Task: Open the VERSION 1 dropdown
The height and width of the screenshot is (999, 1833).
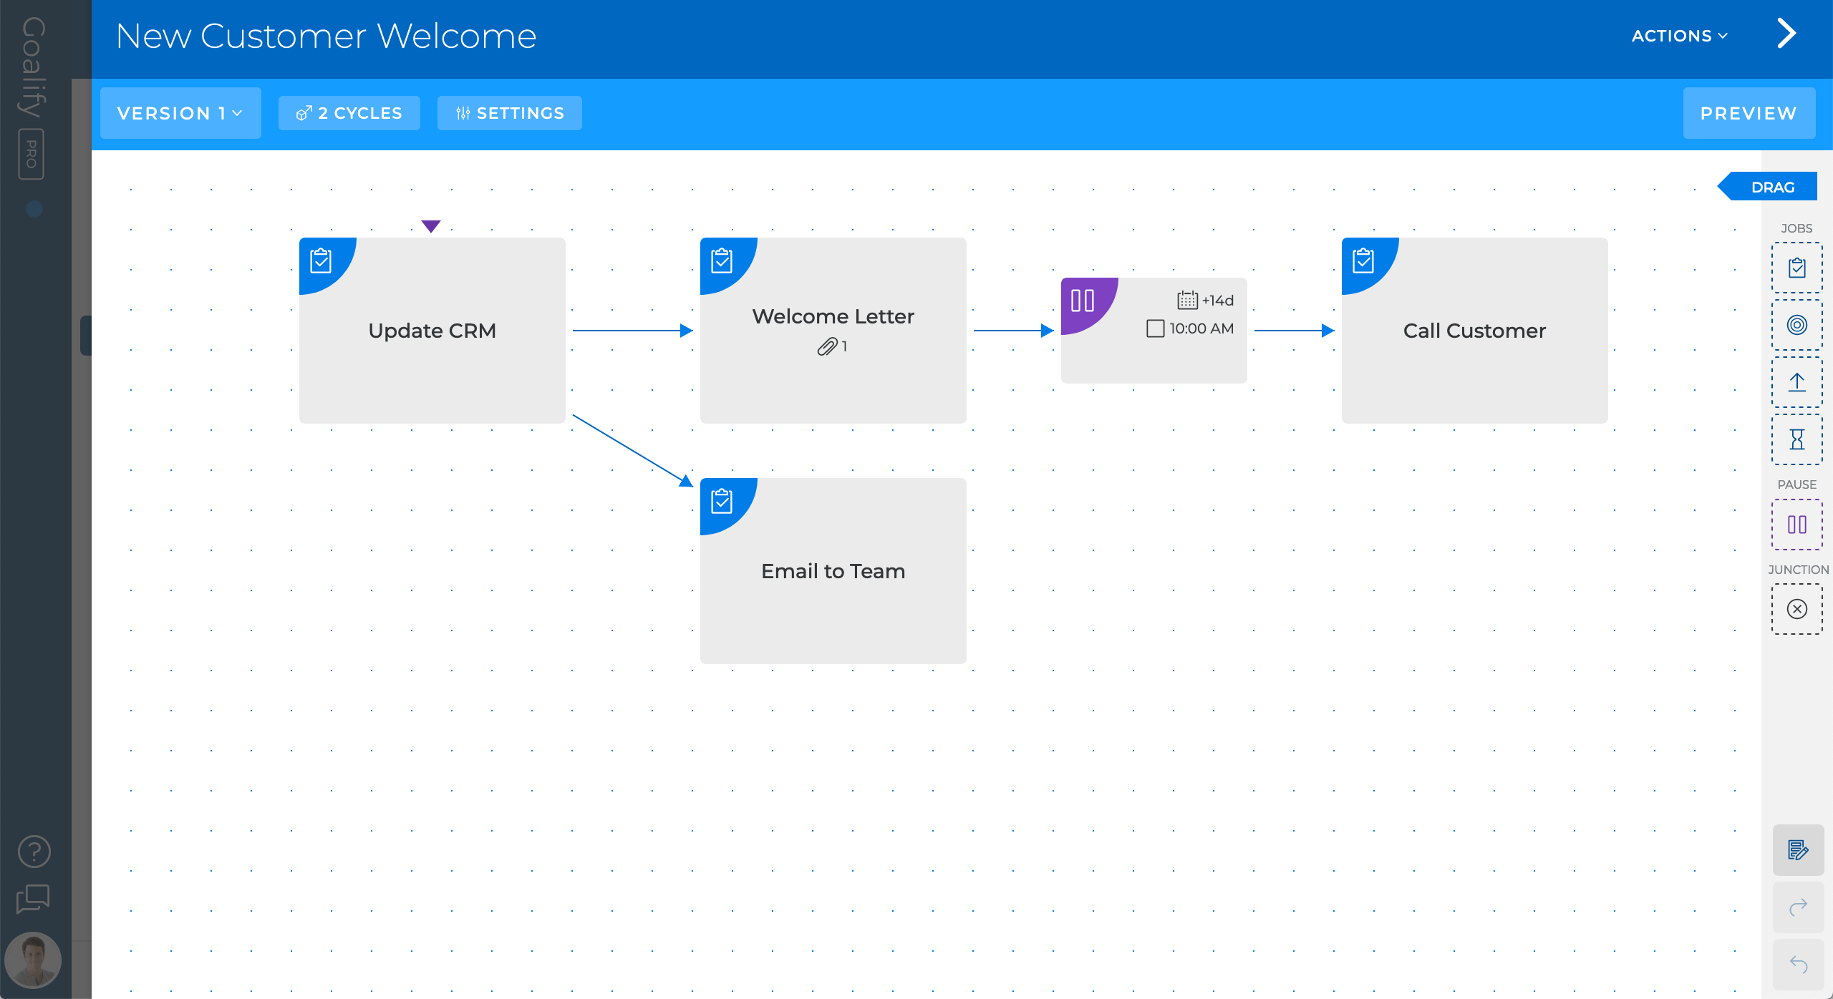Action: tap(180, 112)
